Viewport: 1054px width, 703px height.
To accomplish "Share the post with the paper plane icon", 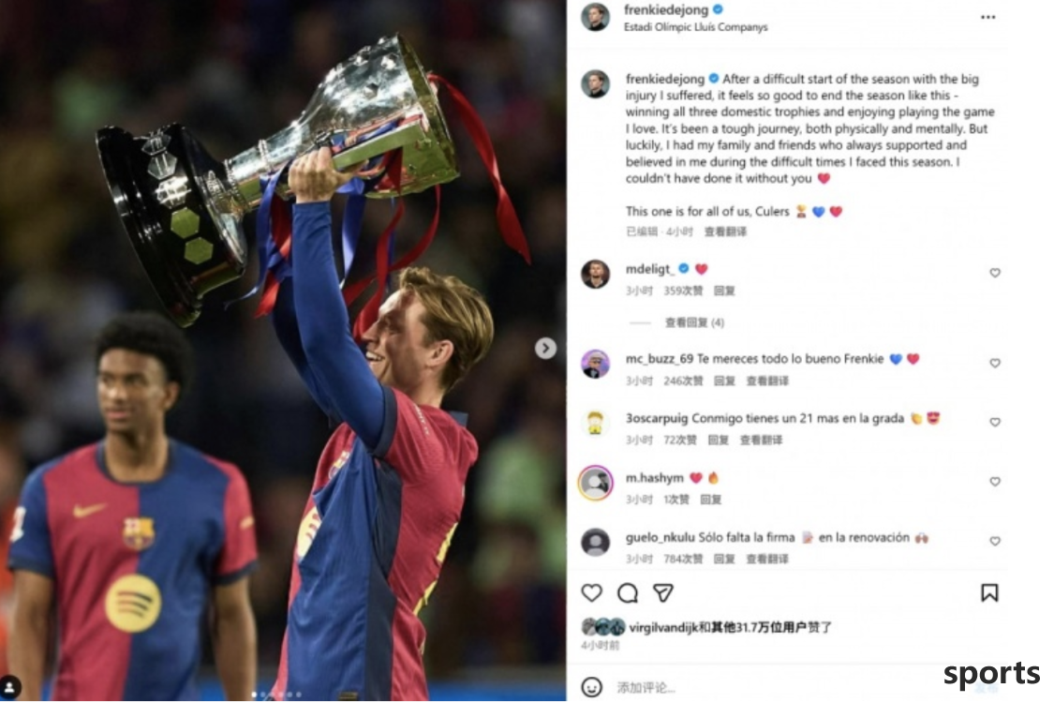I will 663,592.
